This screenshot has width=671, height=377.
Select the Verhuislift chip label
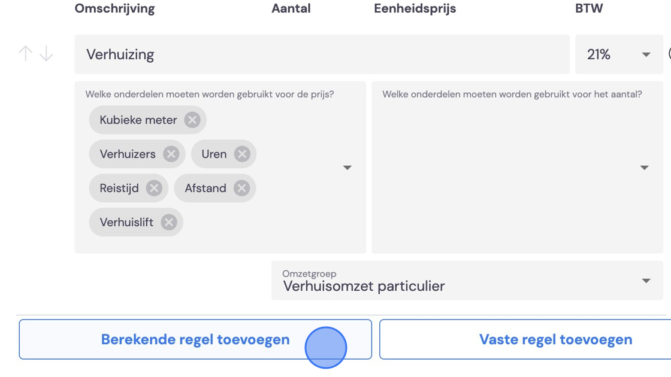click(x=126, y=222)
